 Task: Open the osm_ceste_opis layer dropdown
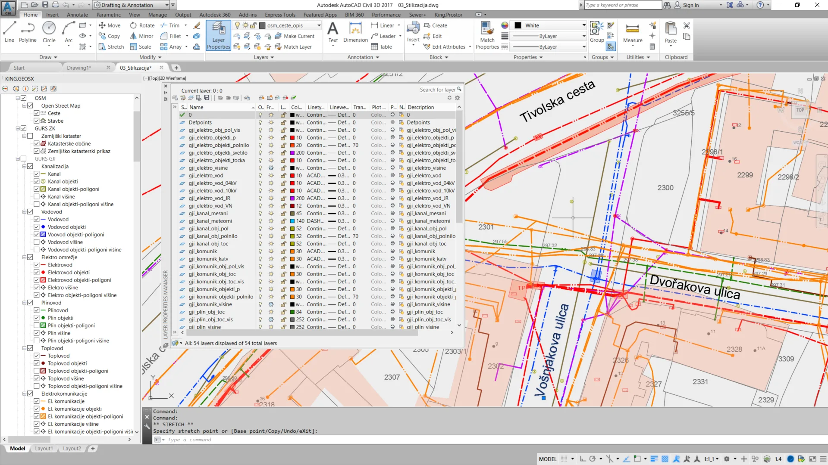tap(319, 25)
